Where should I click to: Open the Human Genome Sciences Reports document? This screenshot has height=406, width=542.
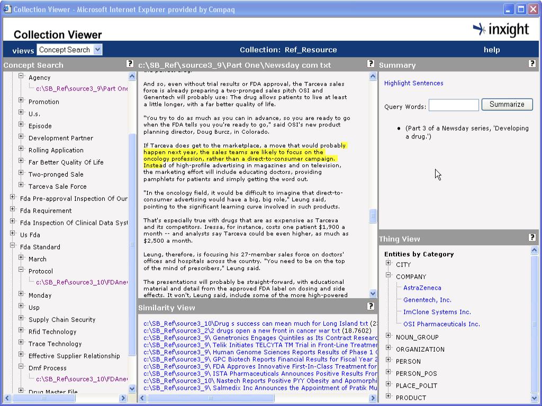(260, 352)
